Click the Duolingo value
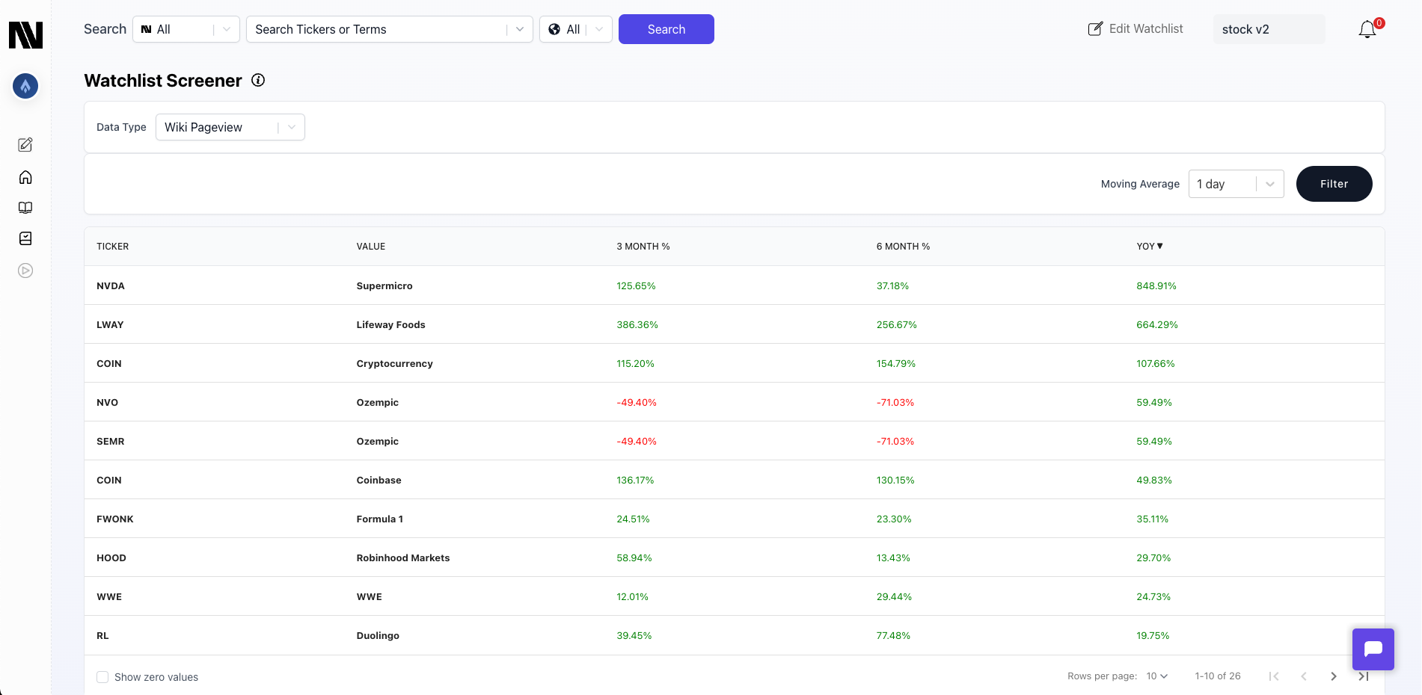 tap(378, 636)
